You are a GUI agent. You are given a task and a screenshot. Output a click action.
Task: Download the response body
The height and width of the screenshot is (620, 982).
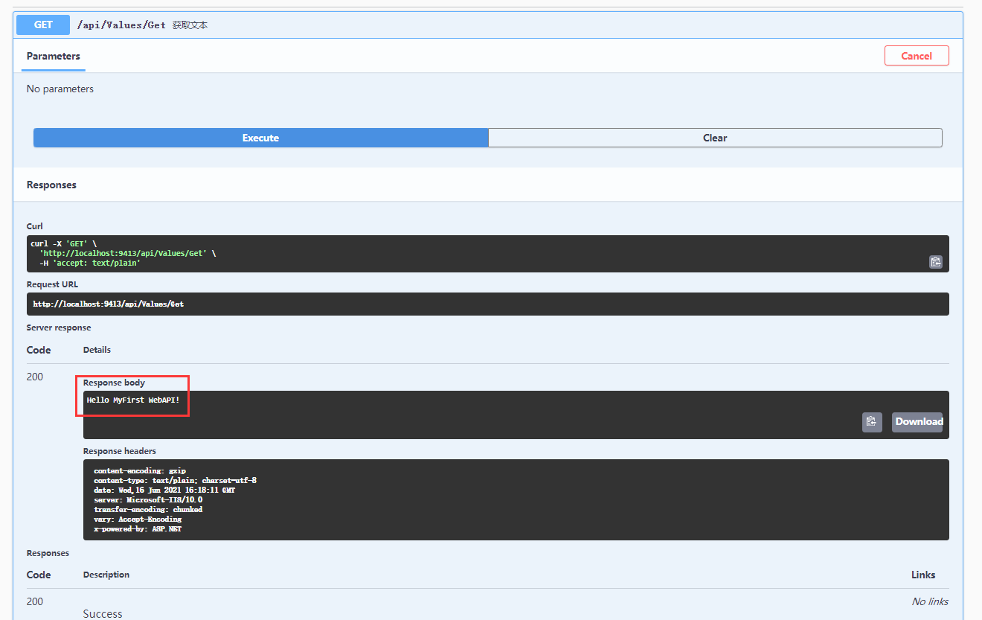coord(917,421)
